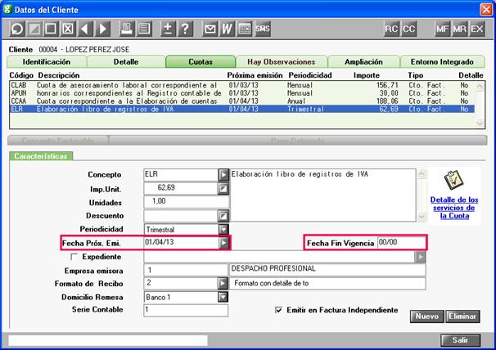Open Detalle de los servicios de la Cuota link
Image resolution: width=496 pixels, height=350 pixels.
(454, 208)
